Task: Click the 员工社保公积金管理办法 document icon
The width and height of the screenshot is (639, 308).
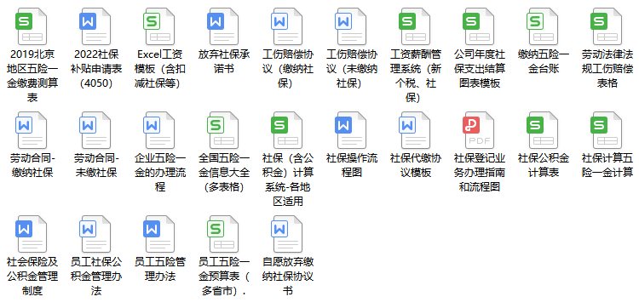Action: [x=95, y=234]
